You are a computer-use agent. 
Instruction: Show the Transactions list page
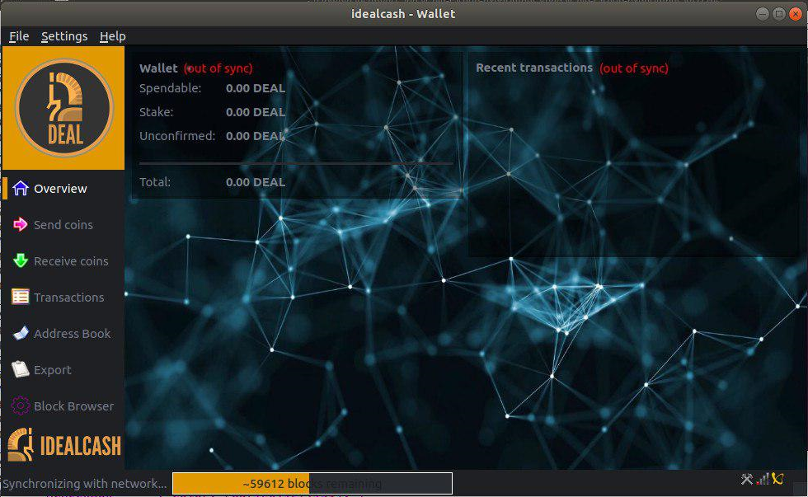click(58, 298)
